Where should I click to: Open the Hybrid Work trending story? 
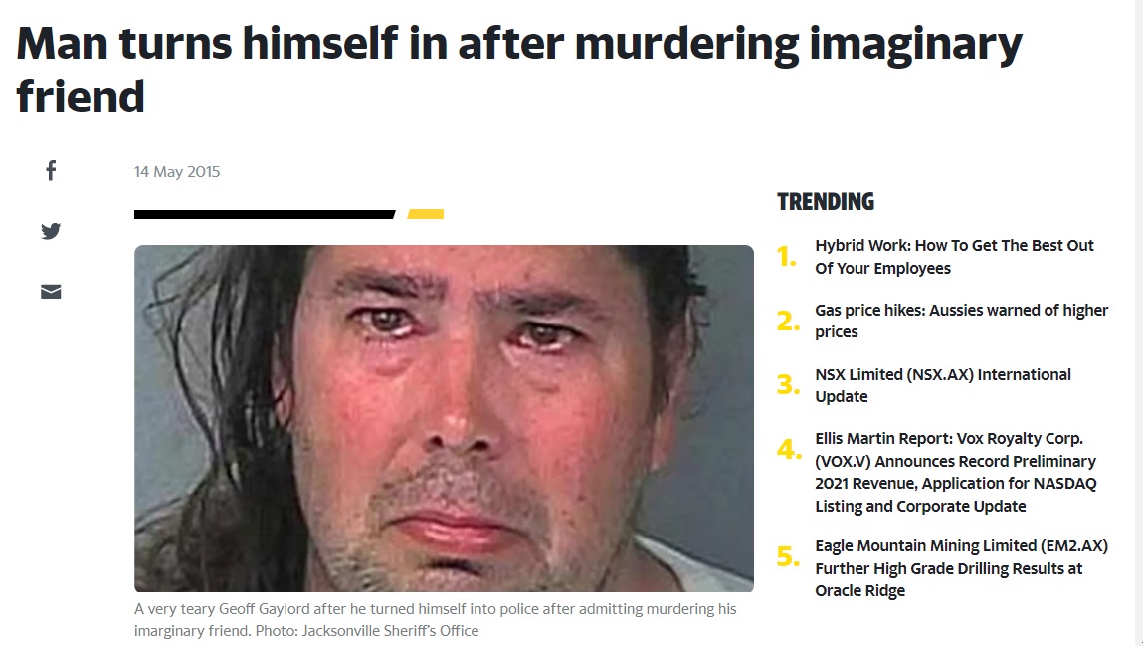click(x=953, y=257)
